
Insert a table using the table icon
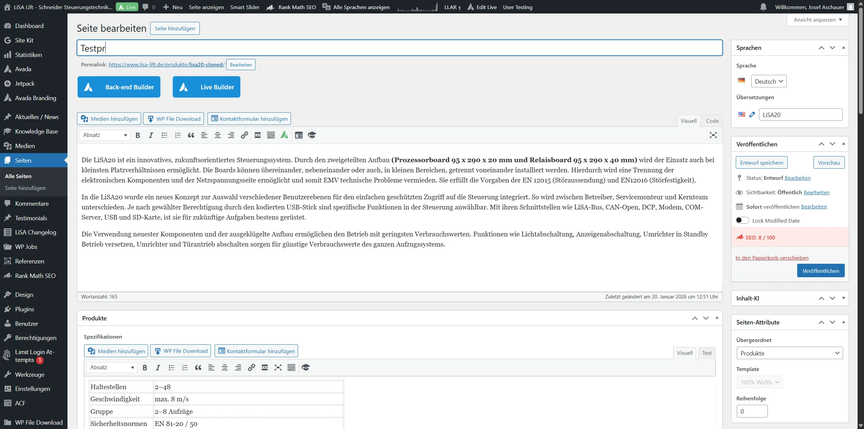(299, 135)
